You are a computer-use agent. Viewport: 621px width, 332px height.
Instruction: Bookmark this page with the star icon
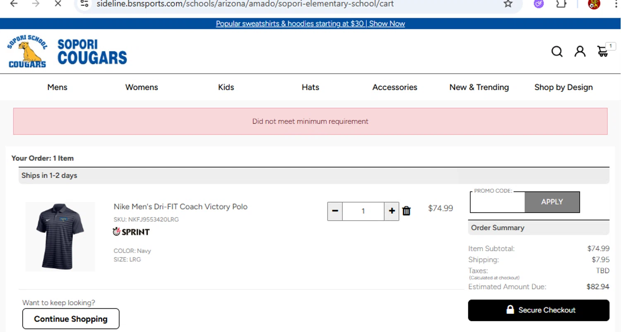click(508, 4)
